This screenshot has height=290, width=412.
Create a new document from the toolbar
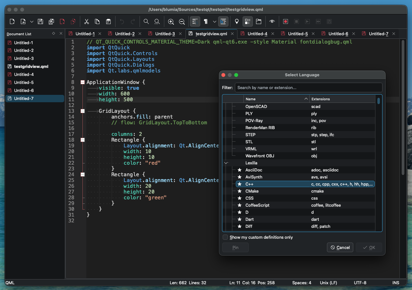[12, 21]
